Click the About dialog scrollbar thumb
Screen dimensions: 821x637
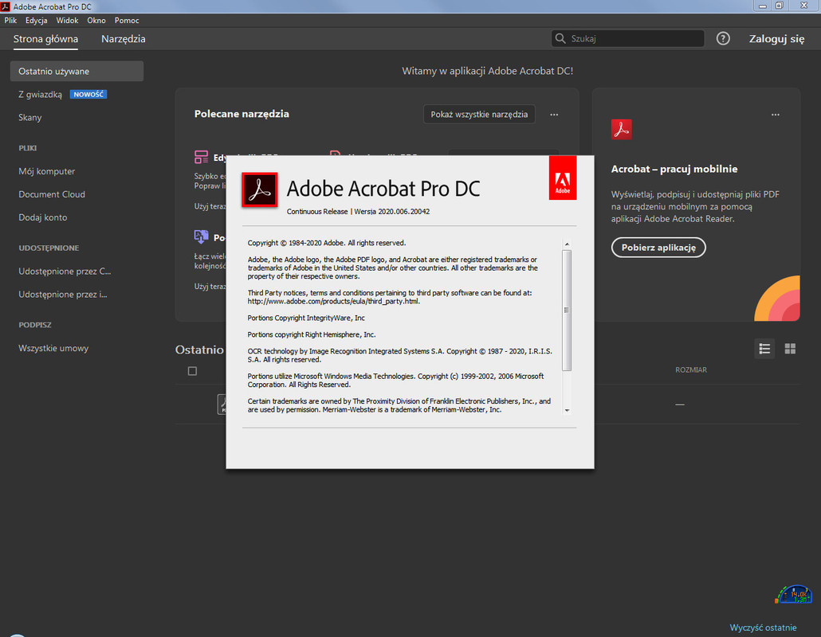567,310
